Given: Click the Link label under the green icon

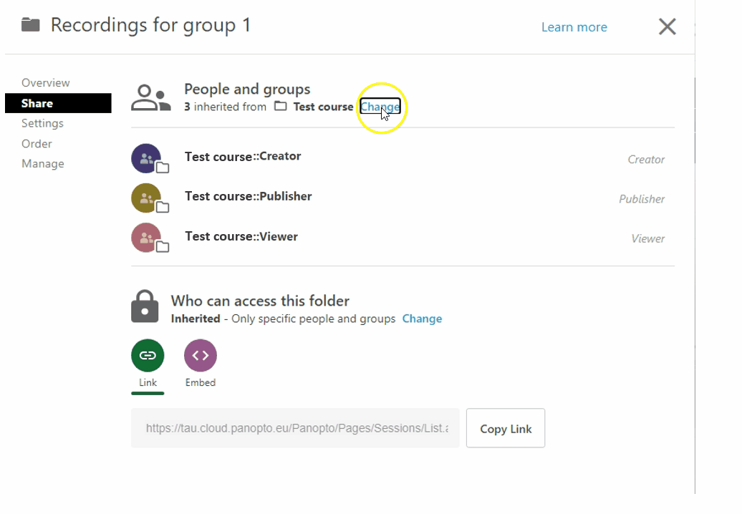Looking at the screenshot, I should click(148, 382).
